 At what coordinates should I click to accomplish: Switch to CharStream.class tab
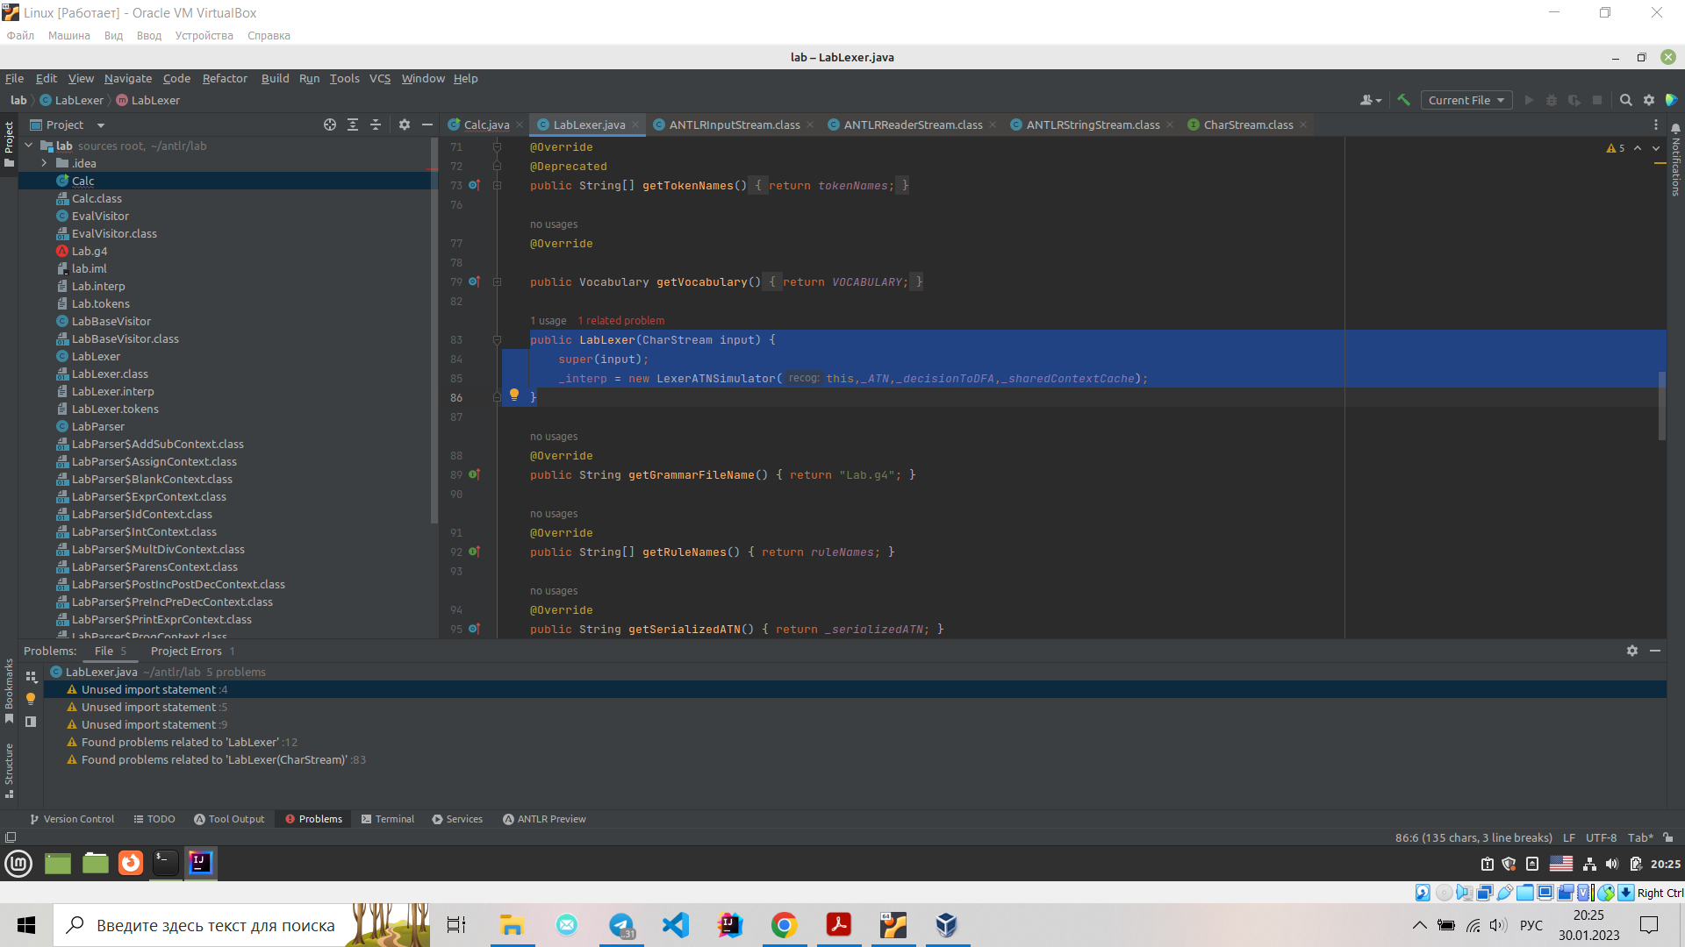(1247, 125)
